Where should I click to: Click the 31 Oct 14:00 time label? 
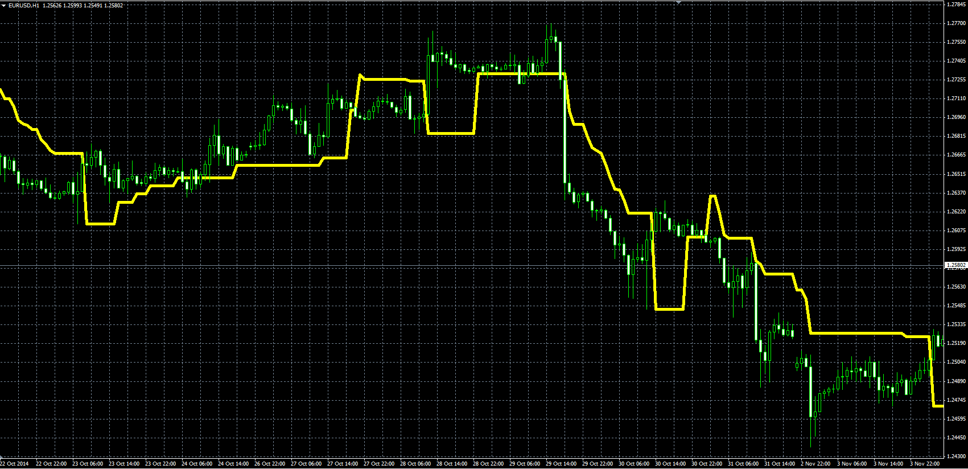coord(780,464)
